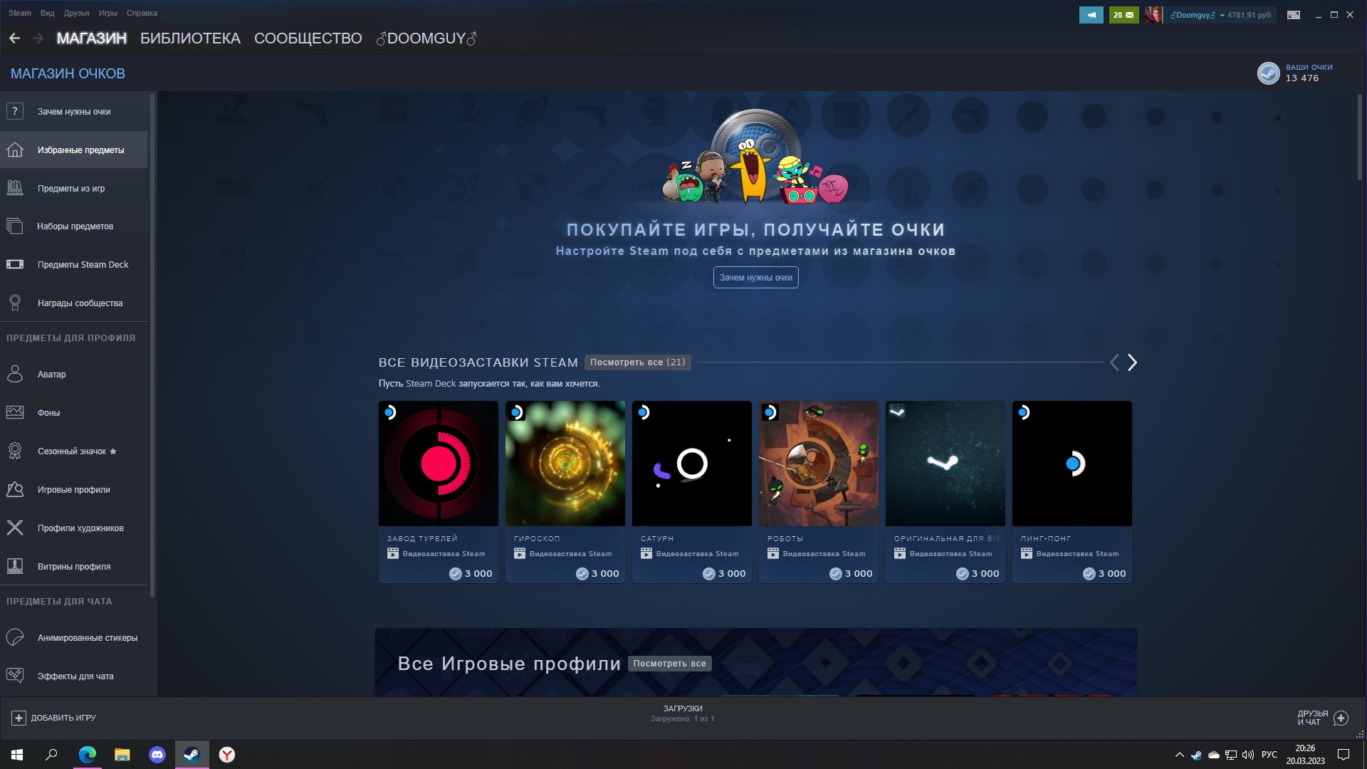Open the Справка menu
1367x769 pixels.
[x=142, y=13]
